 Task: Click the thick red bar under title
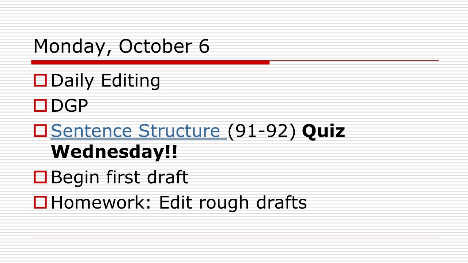[x=150, y=62]
